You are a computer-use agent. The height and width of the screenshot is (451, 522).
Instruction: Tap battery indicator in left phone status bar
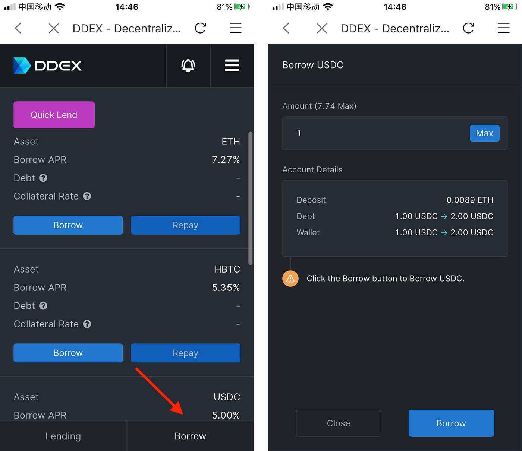242,7
